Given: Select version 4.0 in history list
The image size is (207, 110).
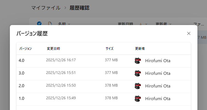Looking at the screenshot, I should click(22, 61).
